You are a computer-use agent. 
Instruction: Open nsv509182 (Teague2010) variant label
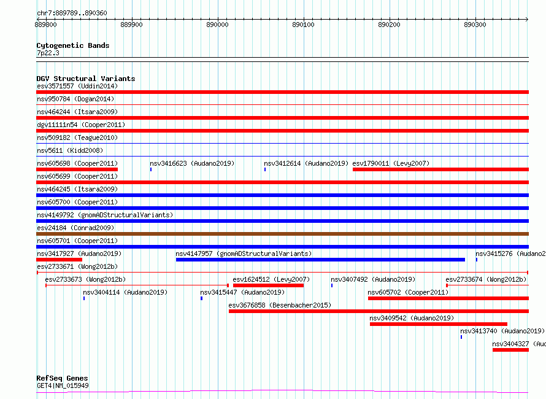[x=77, y=138]
